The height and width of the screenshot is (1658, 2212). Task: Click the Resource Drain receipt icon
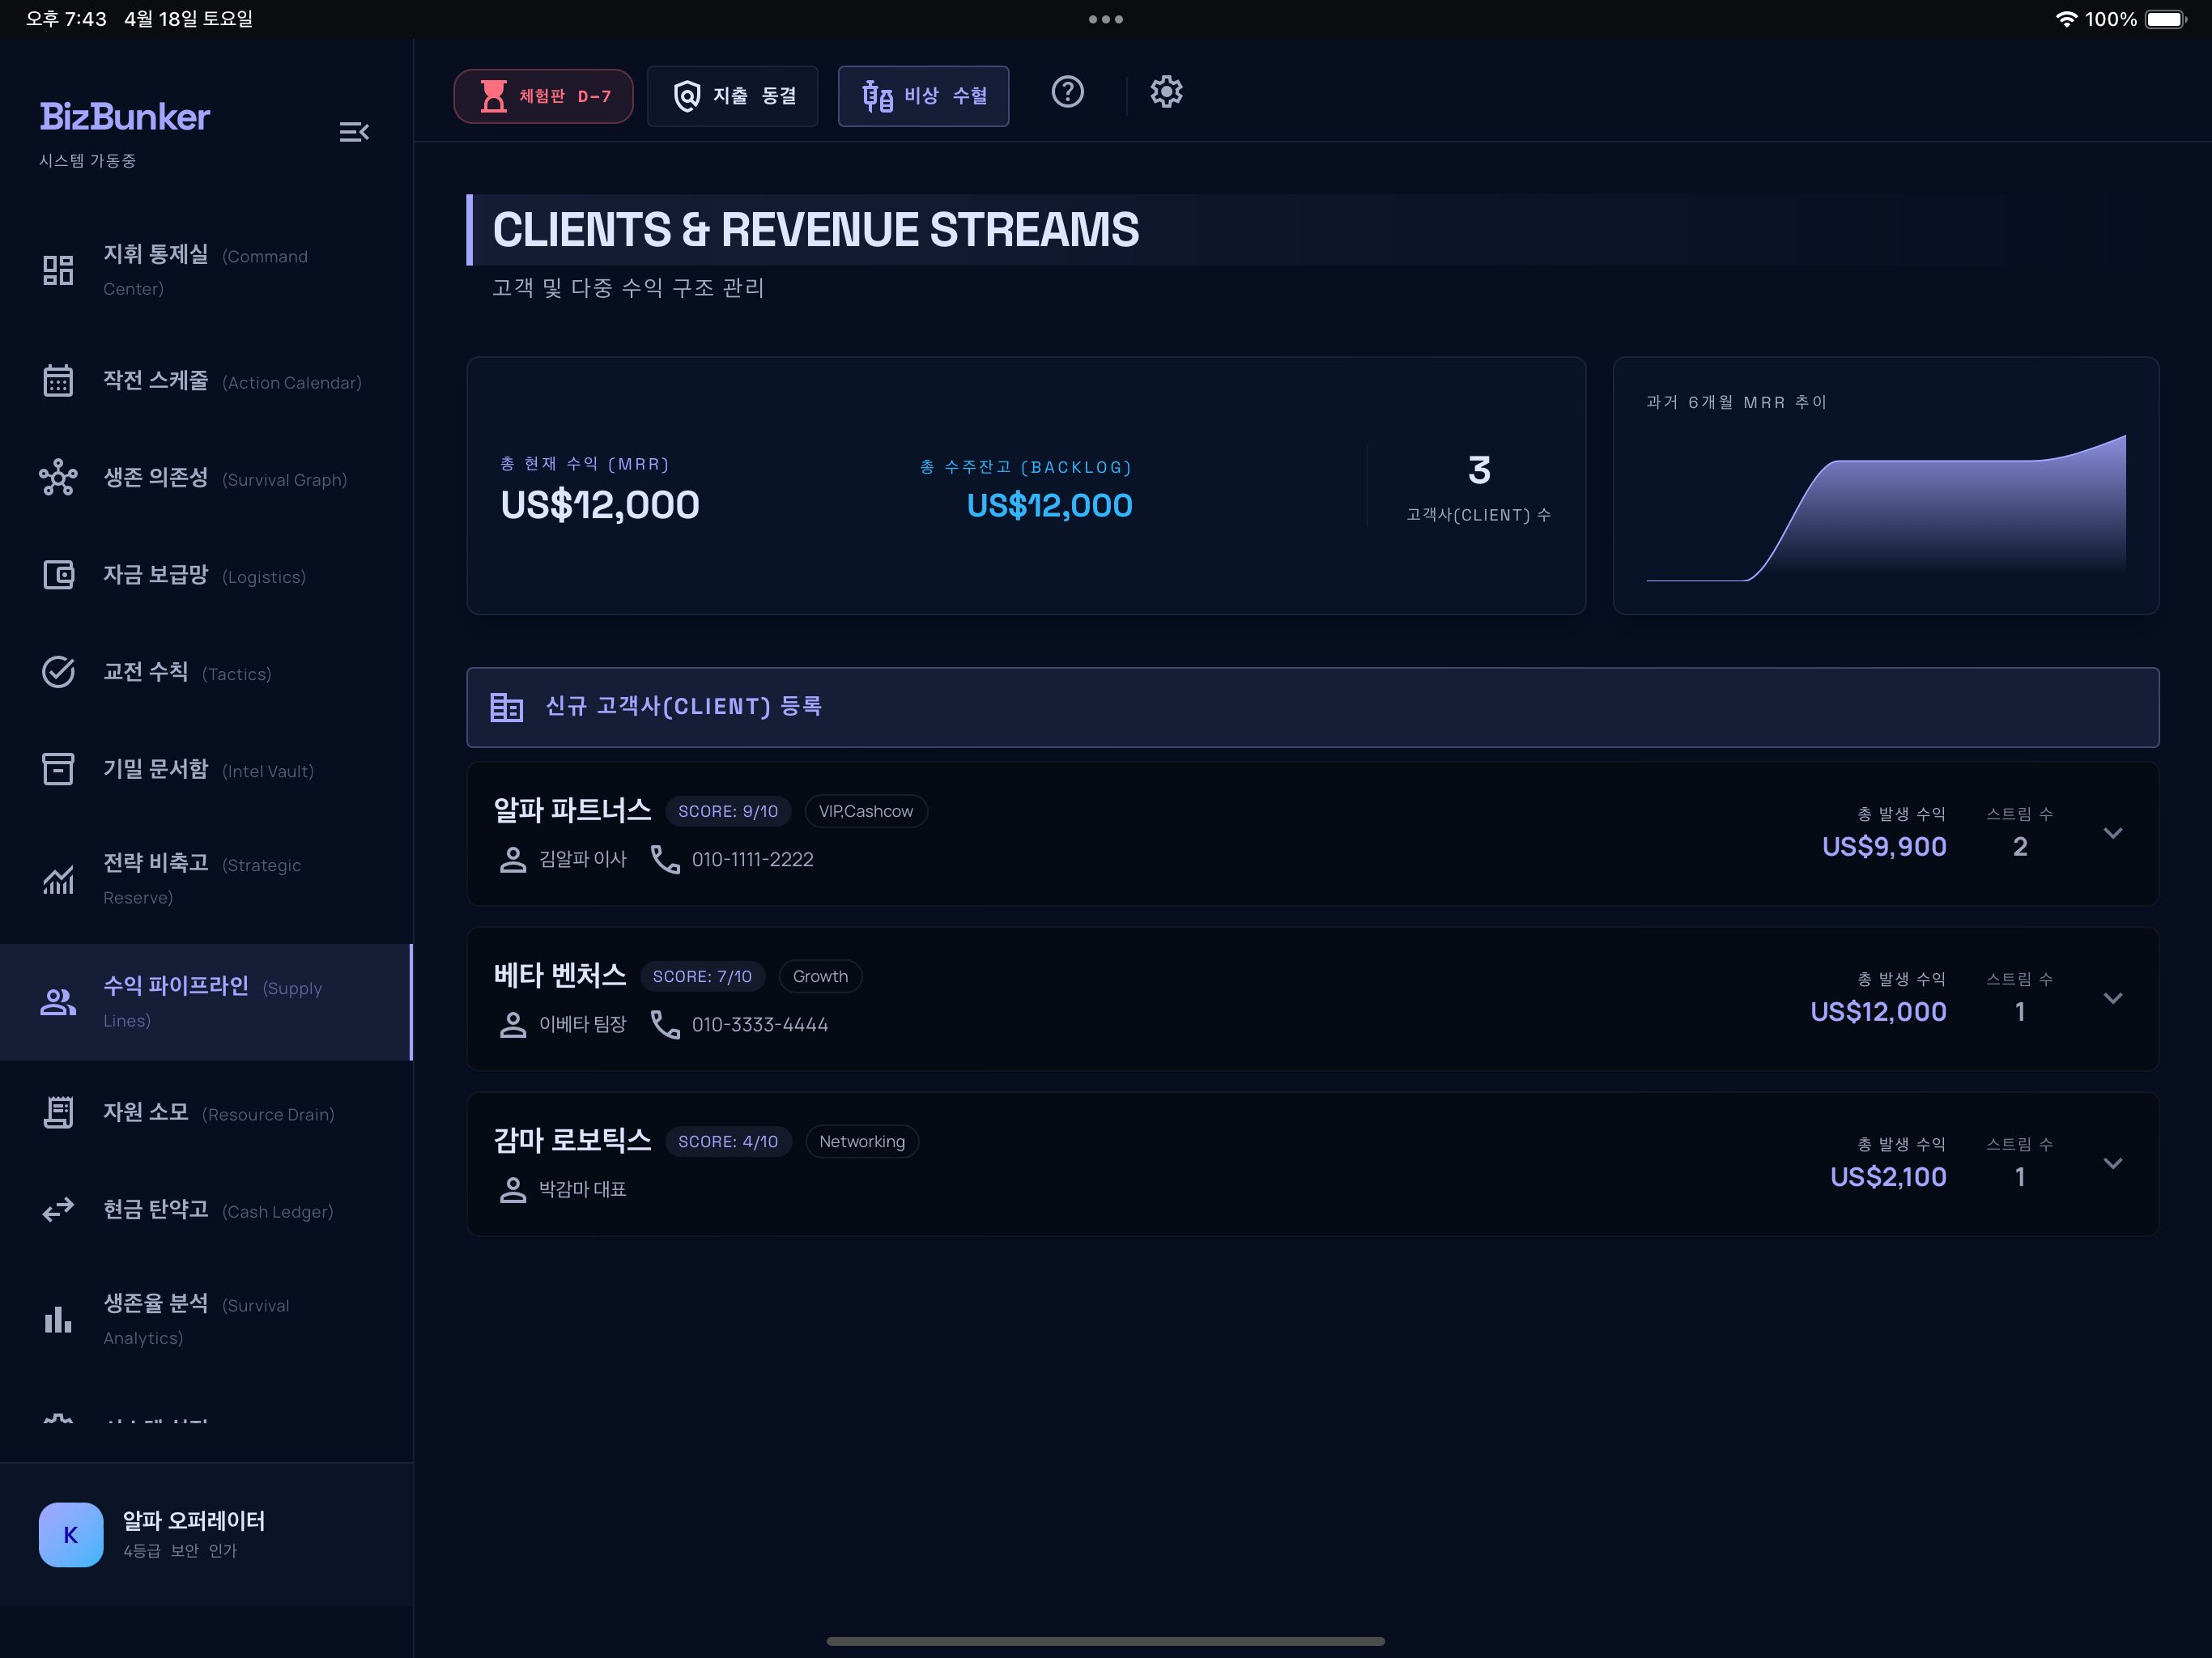58,1112
